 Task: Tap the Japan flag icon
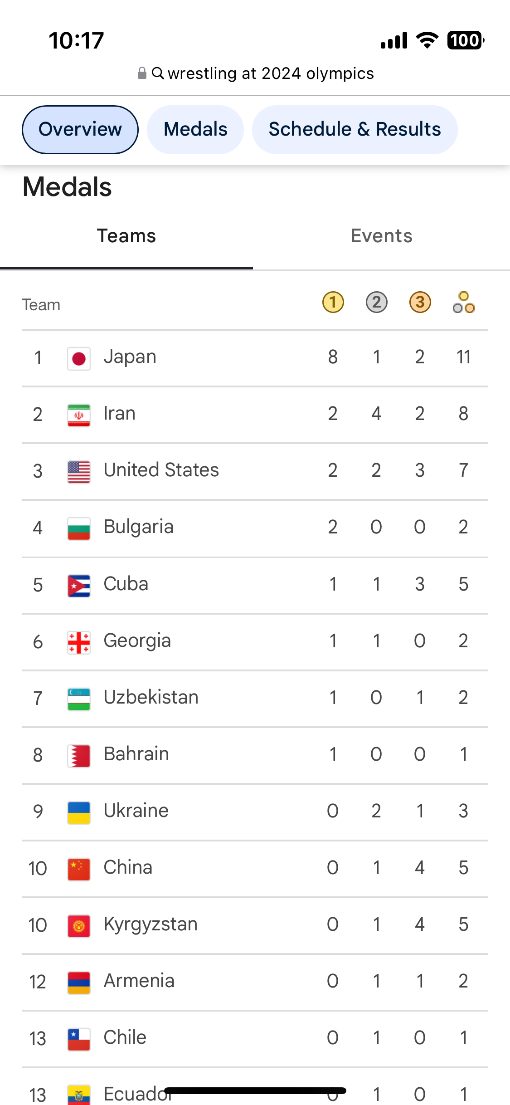tap(79, 359)
